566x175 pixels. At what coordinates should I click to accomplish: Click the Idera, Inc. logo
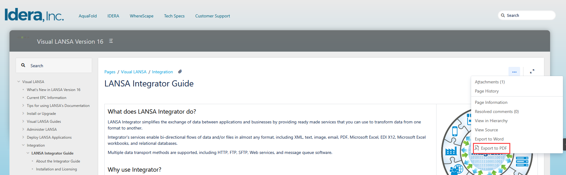pos(34,15)
